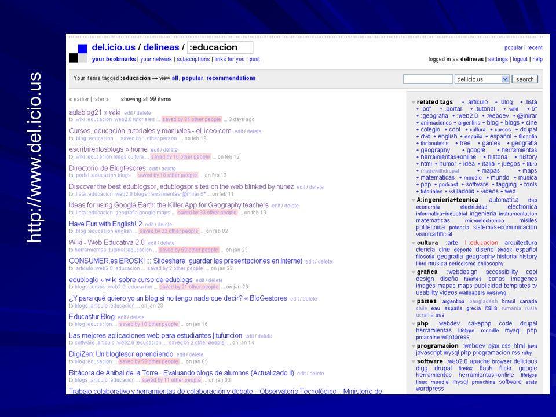
Task: Open your network page
Action: (x=156, y=59)
